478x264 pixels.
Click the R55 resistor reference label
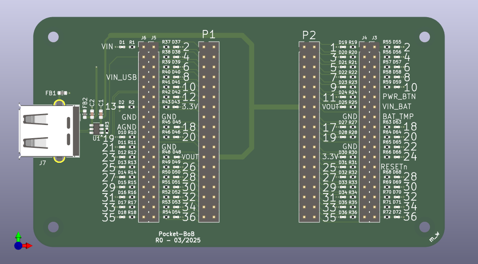click(387, 42)
